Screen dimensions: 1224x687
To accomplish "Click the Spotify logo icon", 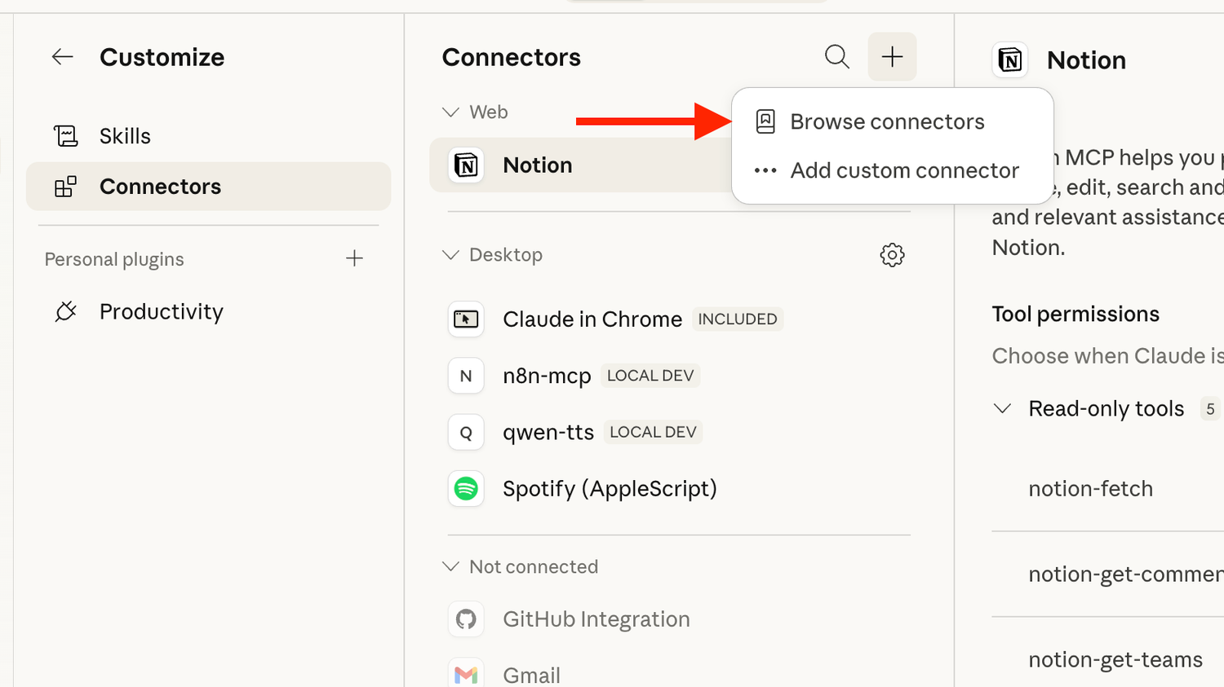I will click(x=466, y=488).
